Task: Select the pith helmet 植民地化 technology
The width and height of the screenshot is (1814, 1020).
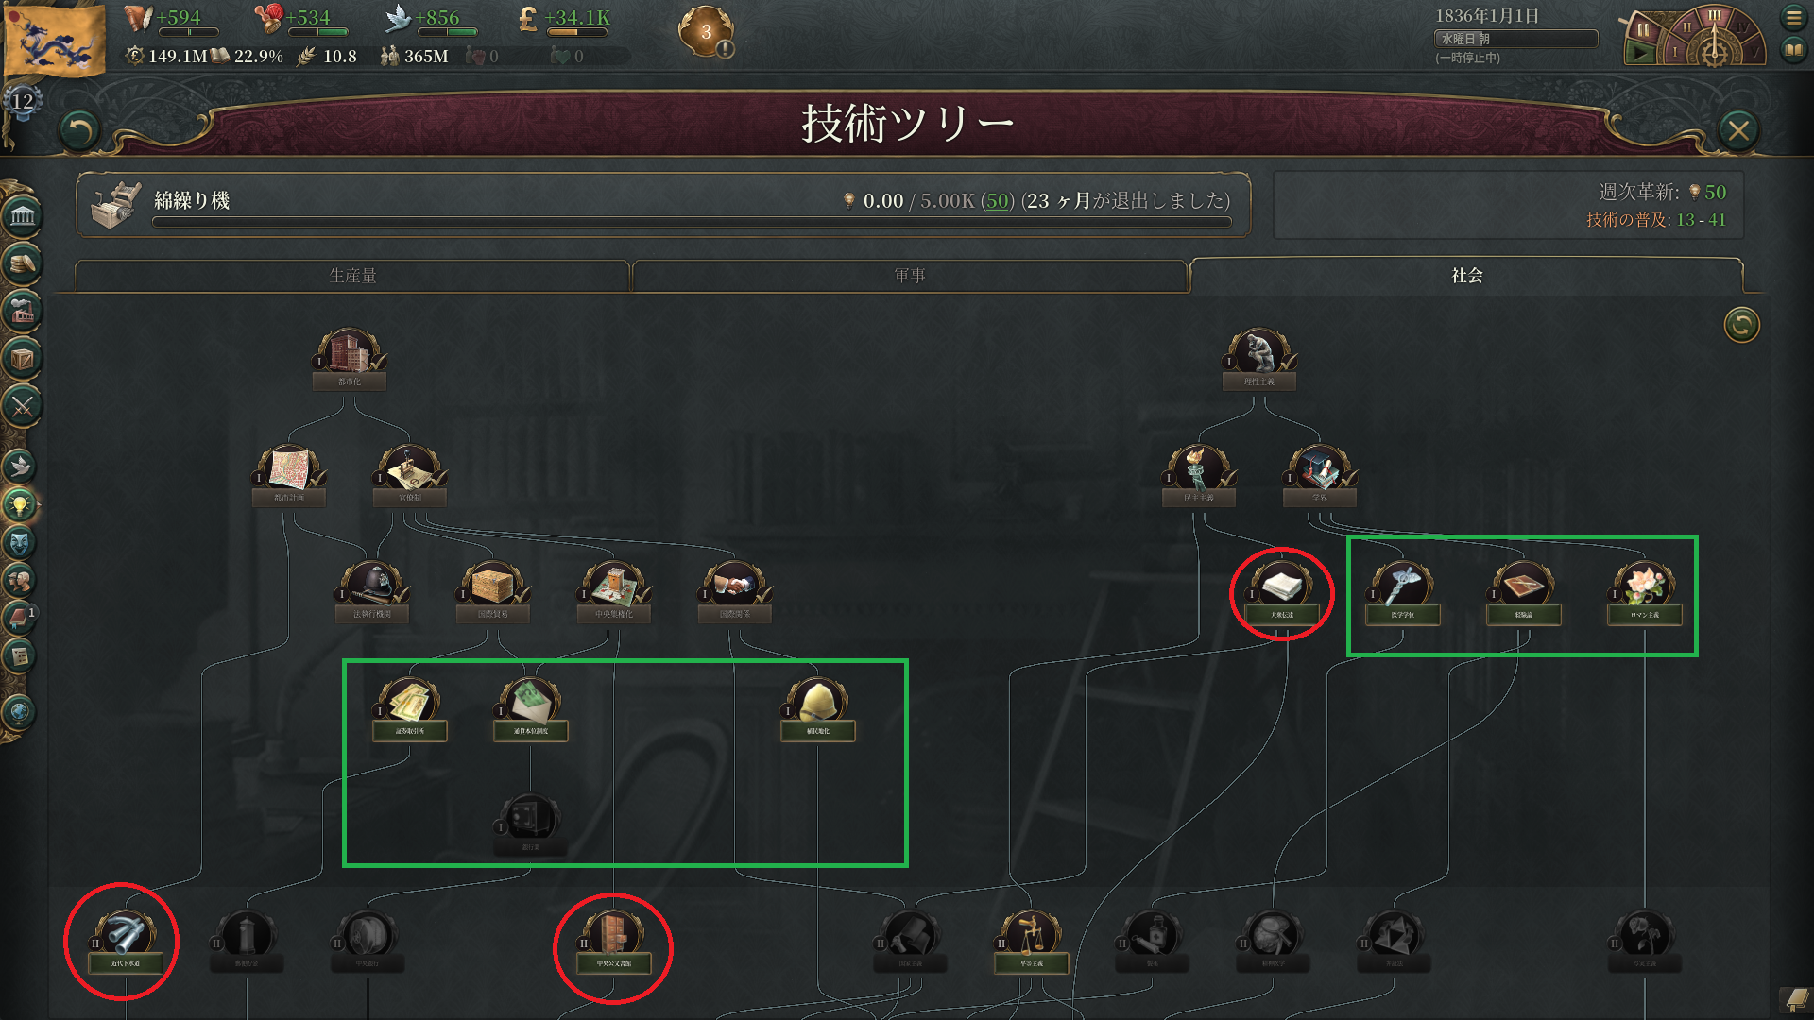Action: click(817, 710)
